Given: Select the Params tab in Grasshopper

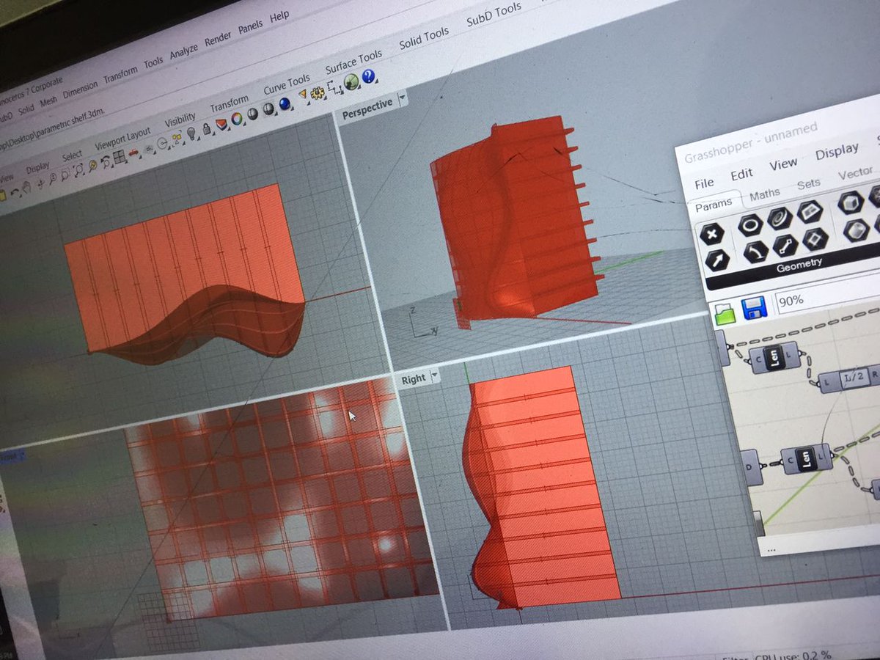Looking at the screenshot, I should click(714, 205).
